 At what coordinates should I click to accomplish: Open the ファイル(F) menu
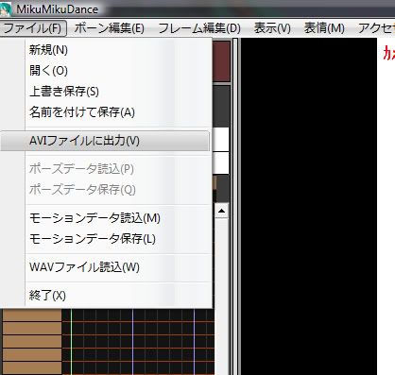33,28
